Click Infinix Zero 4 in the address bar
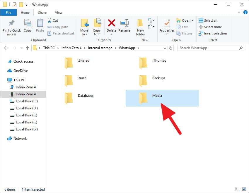249x193 pixels. (71, 48)
